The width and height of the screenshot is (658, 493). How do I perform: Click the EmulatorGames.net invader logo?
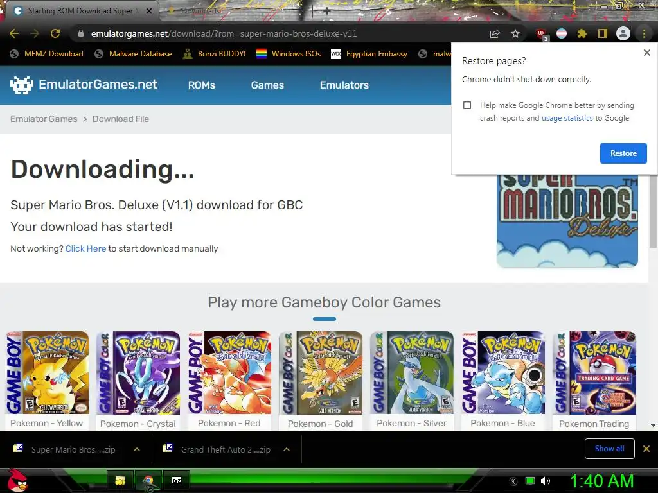coord(21,85)
